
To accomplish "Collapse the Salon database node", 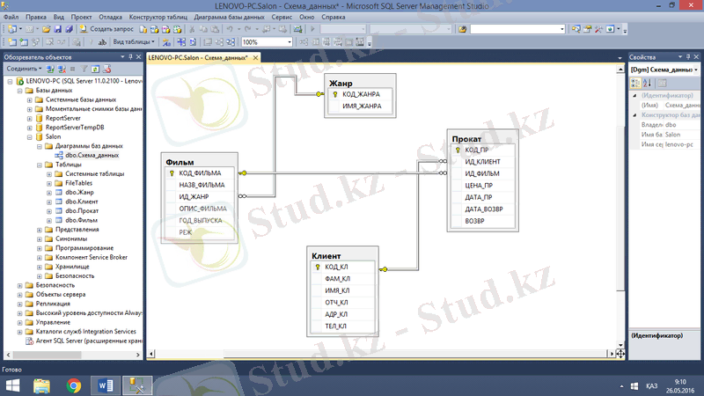I will tap(30, 137).
